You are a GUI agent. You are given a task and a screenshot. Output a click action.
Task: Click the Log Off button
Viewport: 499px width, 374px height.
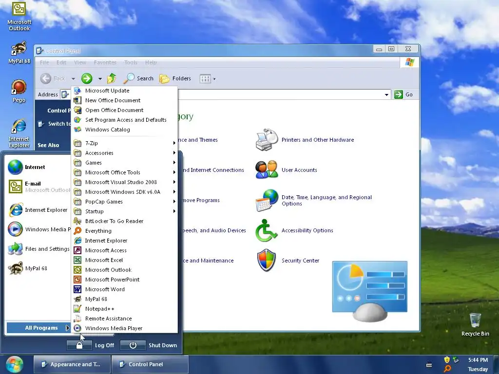[91, 345]
